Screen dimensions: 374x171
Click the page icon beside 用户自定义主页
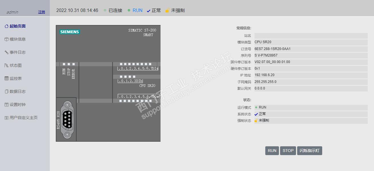pos(7,118)
